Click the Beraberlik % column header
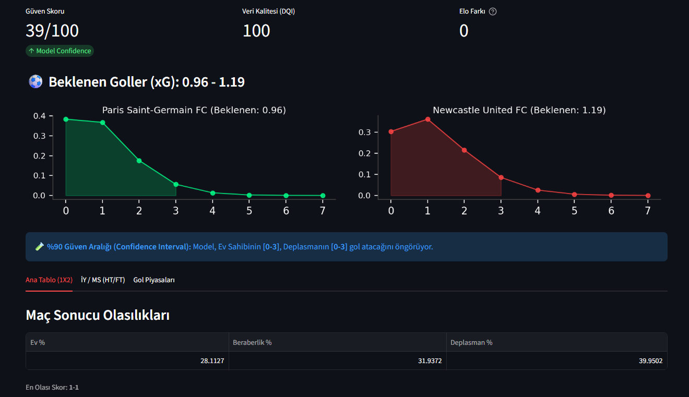 [254, 342]
